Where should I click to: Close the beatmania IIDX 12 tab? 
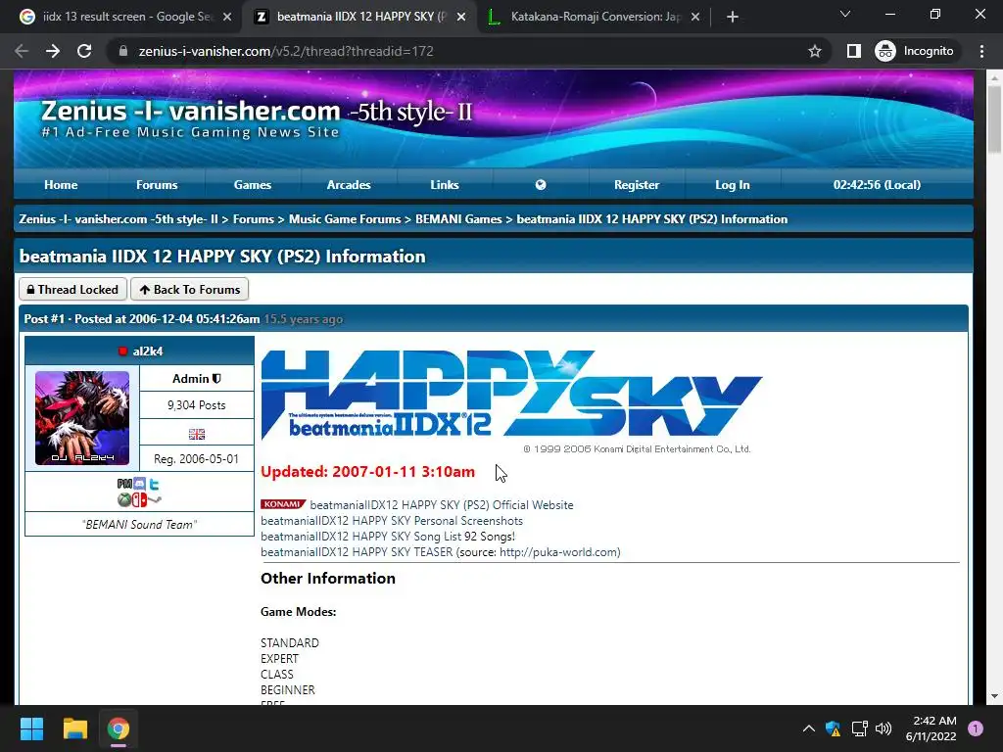[461, 17]
